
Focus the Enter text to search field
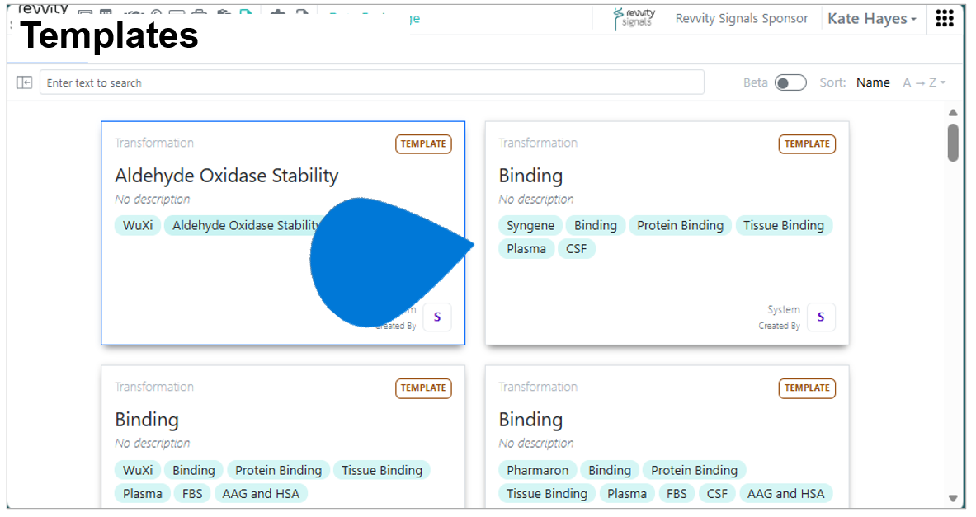coord(371,82)
